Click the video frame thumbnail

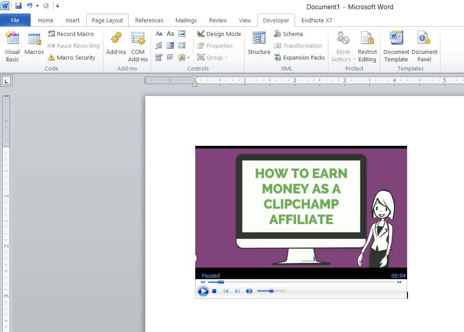(301, 208)
